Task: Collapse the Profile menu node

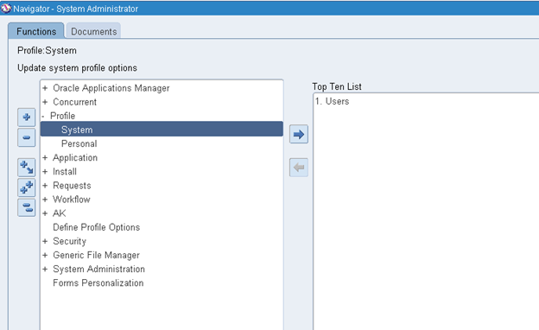Action: tap(43, 116)
